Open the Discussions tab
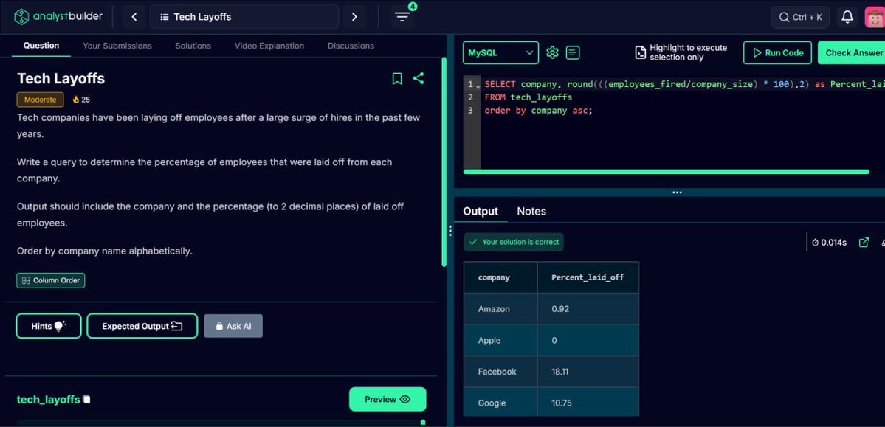 (x=351, y=46)
